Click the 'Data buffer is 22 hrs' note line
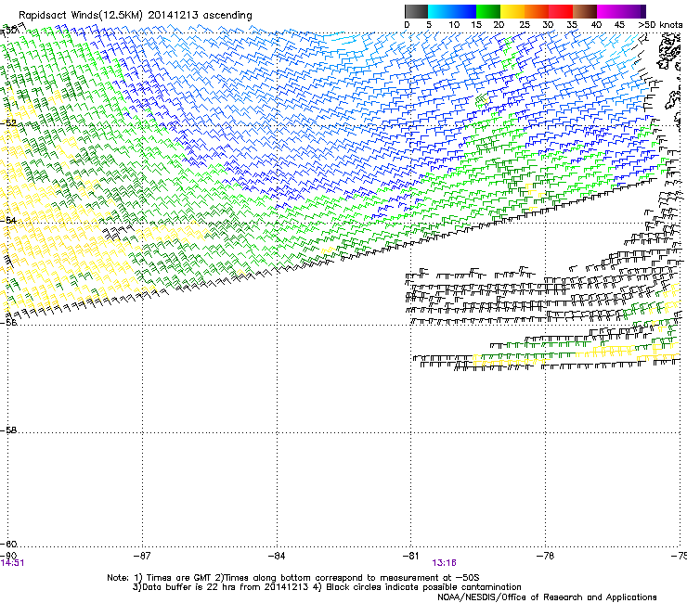The image size is (687, 603). (327, 587)
